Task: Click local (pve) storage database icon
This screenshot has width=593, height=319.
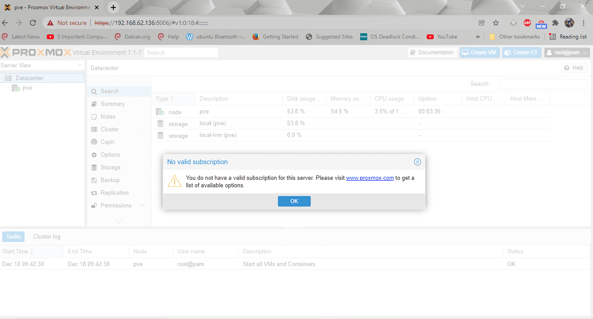Action: 160,123
